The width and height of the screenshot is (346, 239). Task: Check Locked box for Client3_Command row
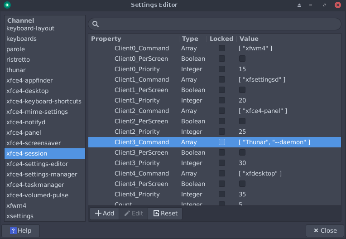pos(222,142)
